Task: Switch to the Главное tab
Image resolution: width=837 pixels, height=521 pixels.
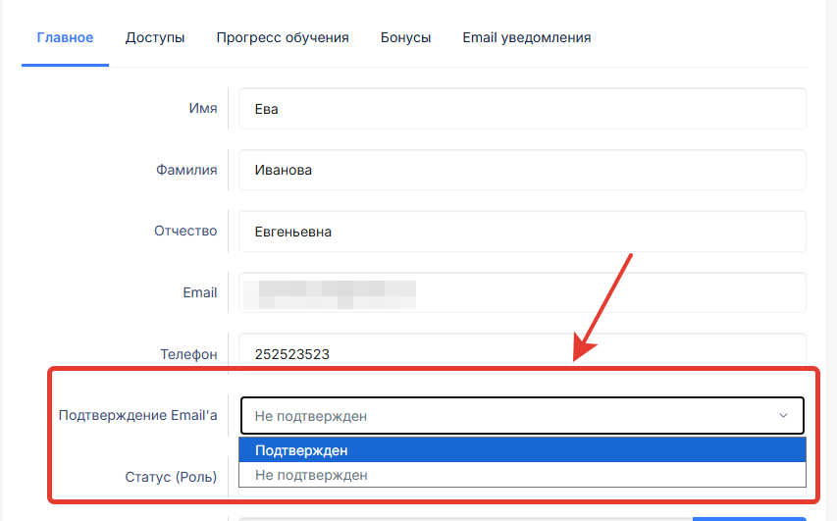Action: [65, 38]
